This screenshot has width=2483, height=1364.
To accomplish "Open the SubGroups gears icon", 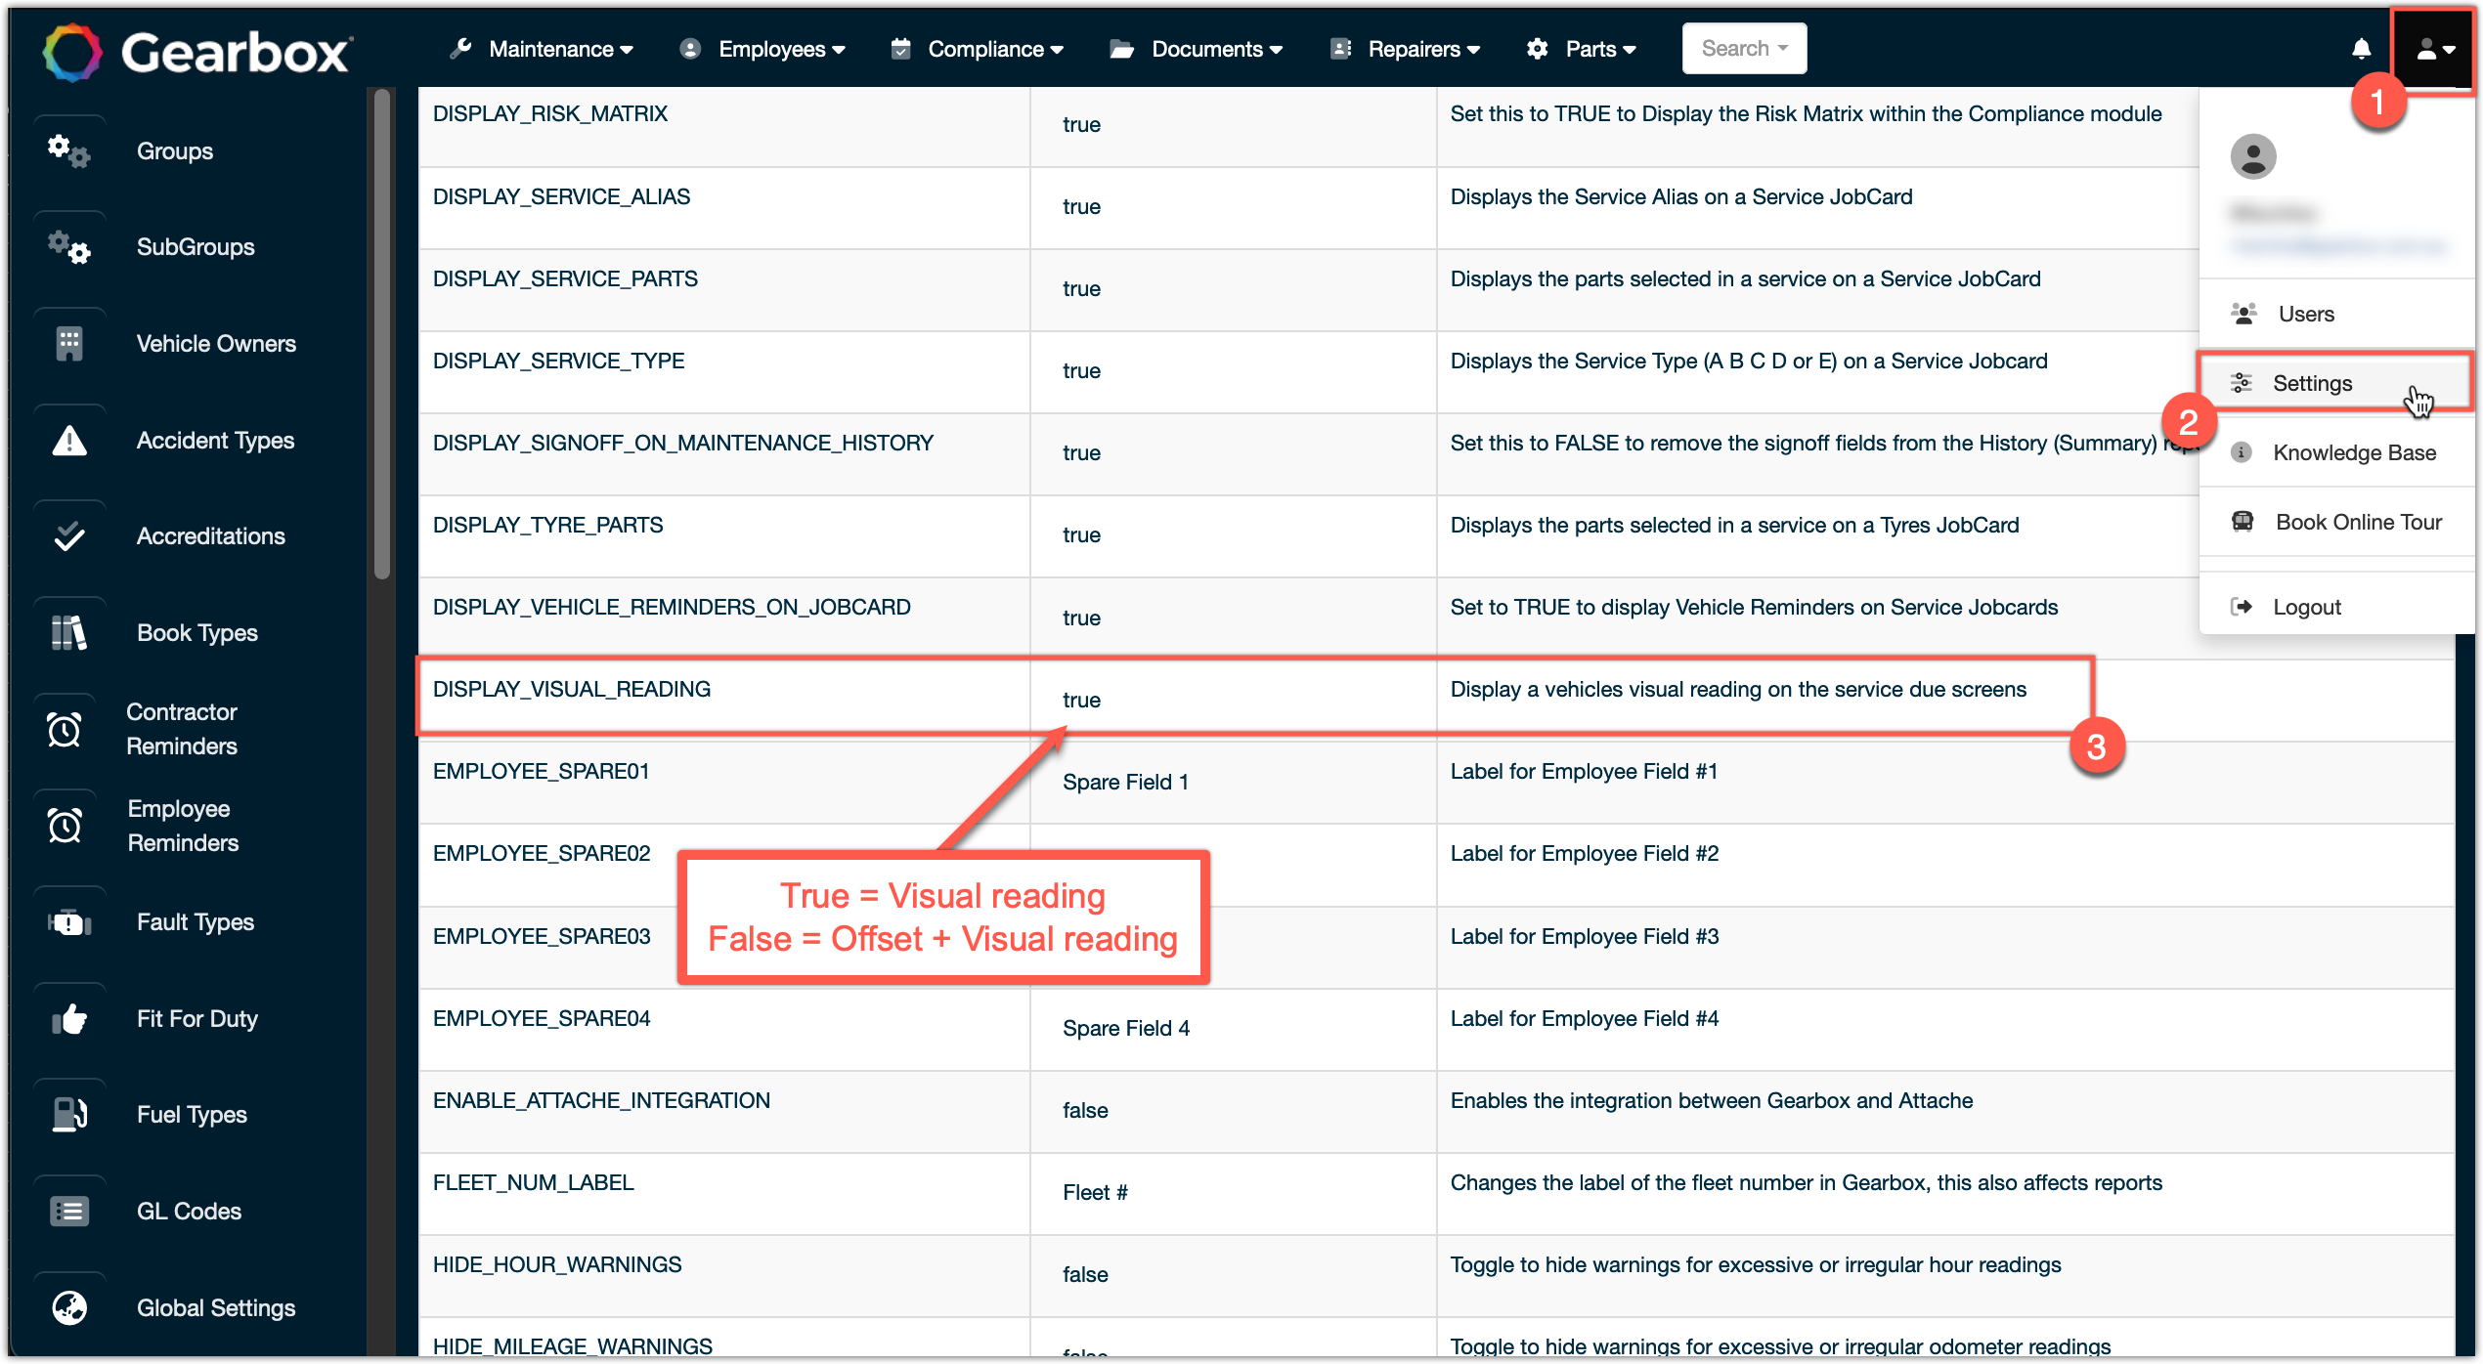I will tap(68, 247).
